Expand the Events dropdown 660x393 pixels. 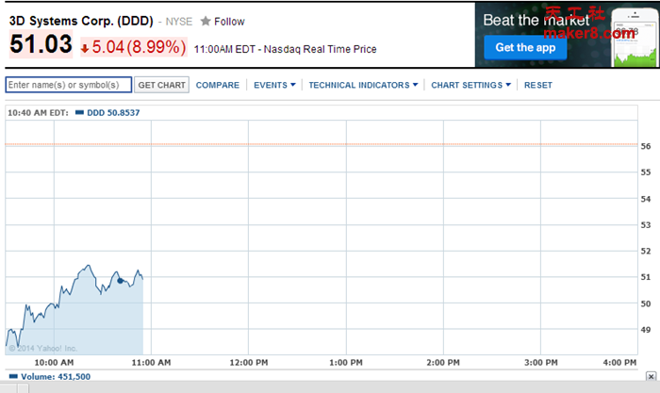click(274, 85)
